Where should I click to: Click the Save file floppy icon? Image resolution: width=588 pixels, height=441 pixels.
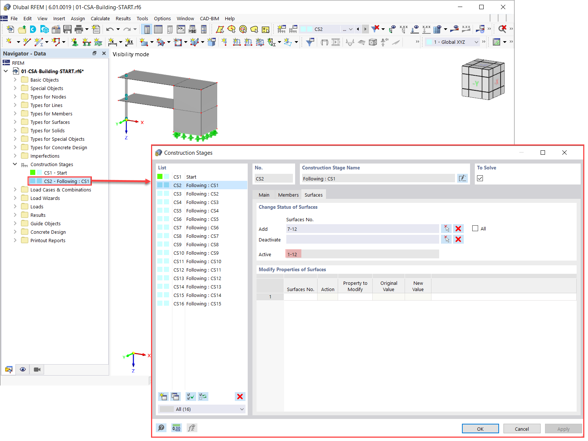coord(67,29)
